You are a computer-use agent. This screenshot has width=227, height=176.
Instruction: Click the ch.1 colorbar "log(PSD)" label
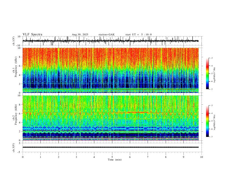tap(214, 75)
